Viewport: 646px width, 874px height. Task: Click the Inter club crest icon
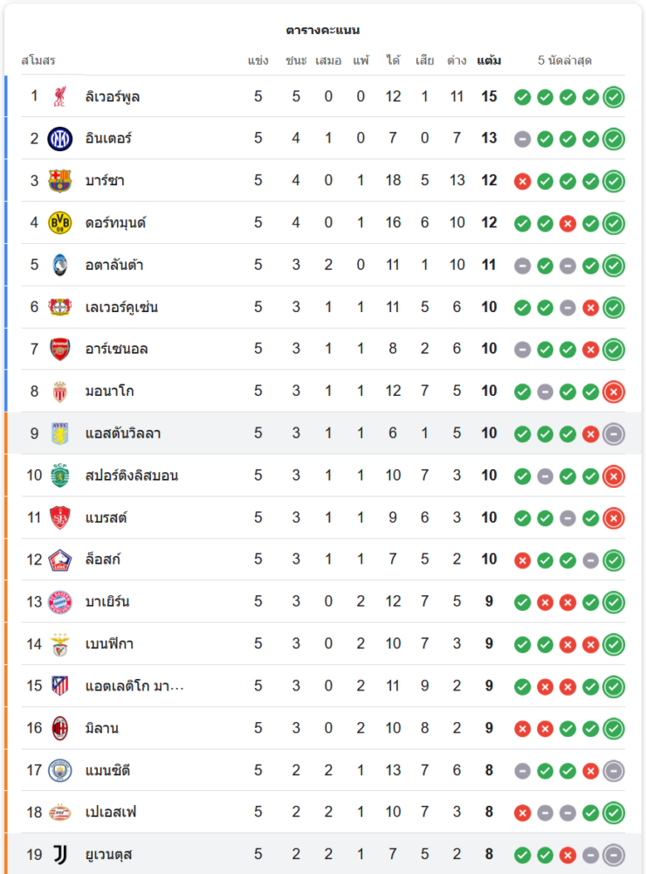point(59,138)
